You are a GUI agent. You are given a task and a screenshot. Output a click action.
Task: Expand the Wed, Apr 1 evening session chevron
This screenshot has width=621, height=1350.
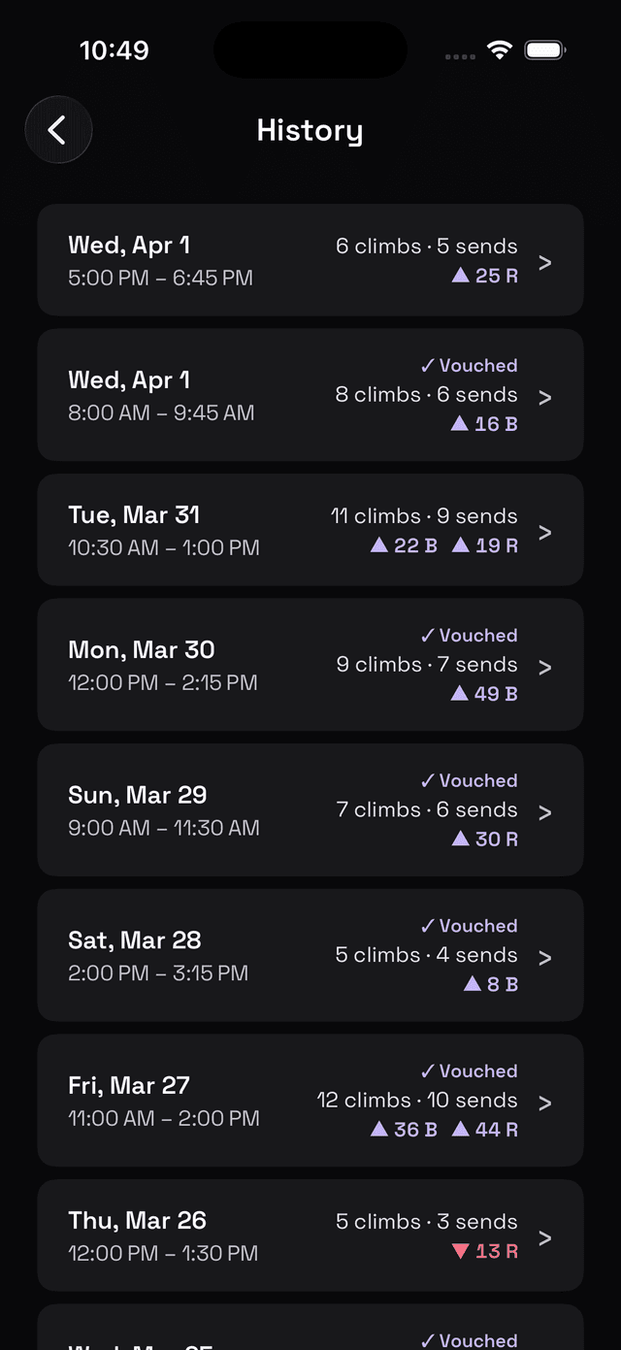click(x=544, y=262)
